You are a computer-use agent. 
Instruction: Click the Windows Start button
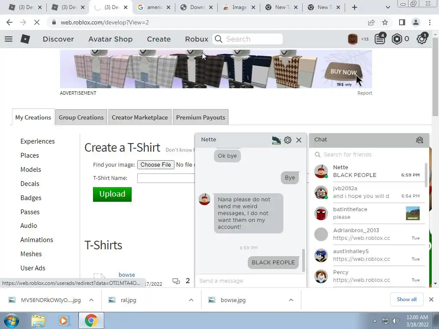pyautogui.click(x=12, y=320)
